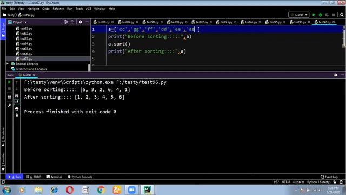Open the Run panel settings gear

click(x=336, y=75)
